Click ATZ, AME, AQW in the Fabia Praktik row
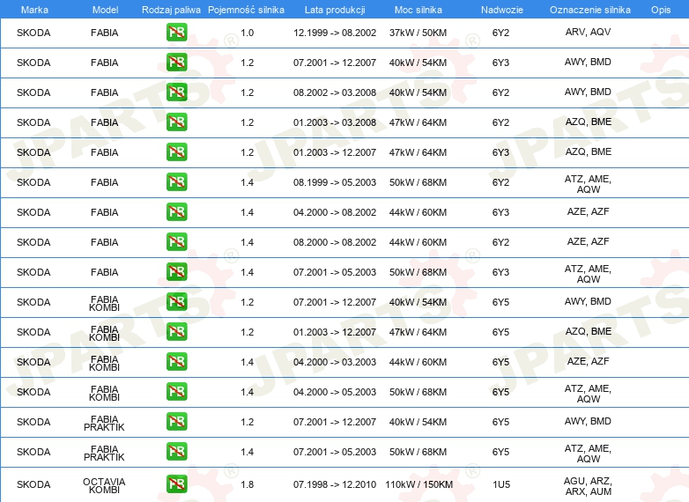The image size is (689, 502). click(588, 454)
